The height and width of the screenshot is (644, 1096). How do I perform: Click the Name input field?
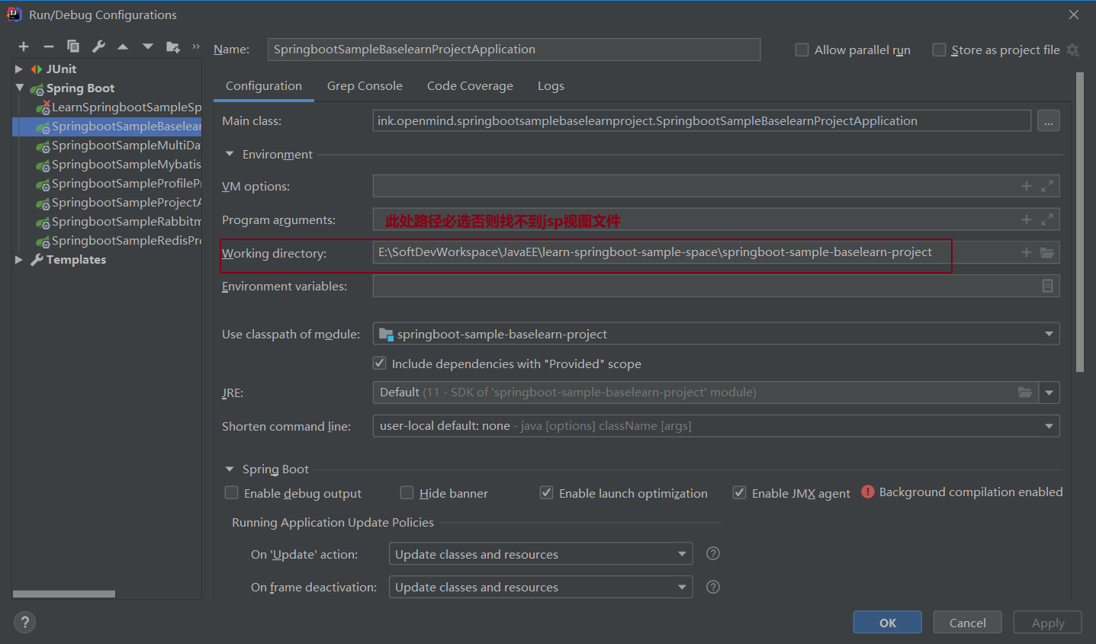tap(513, 50)
